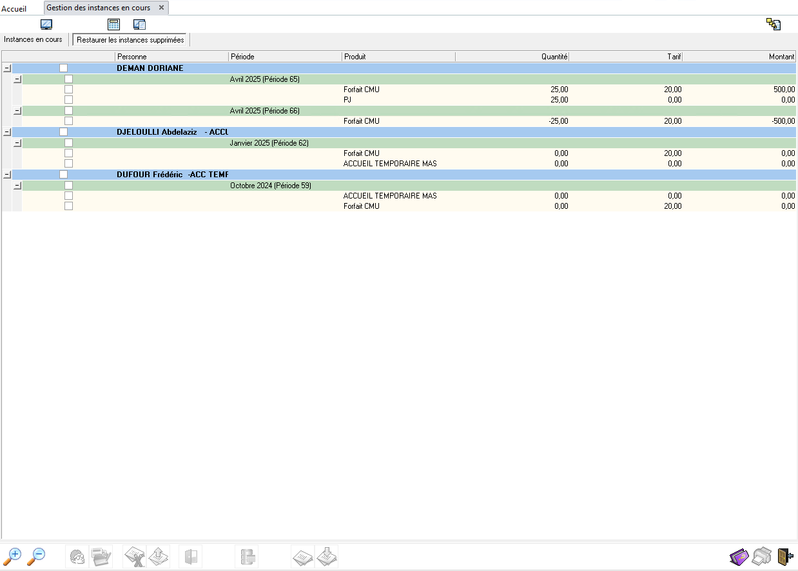Click the overlapping windows icon in top toolbar

point(139,24)
